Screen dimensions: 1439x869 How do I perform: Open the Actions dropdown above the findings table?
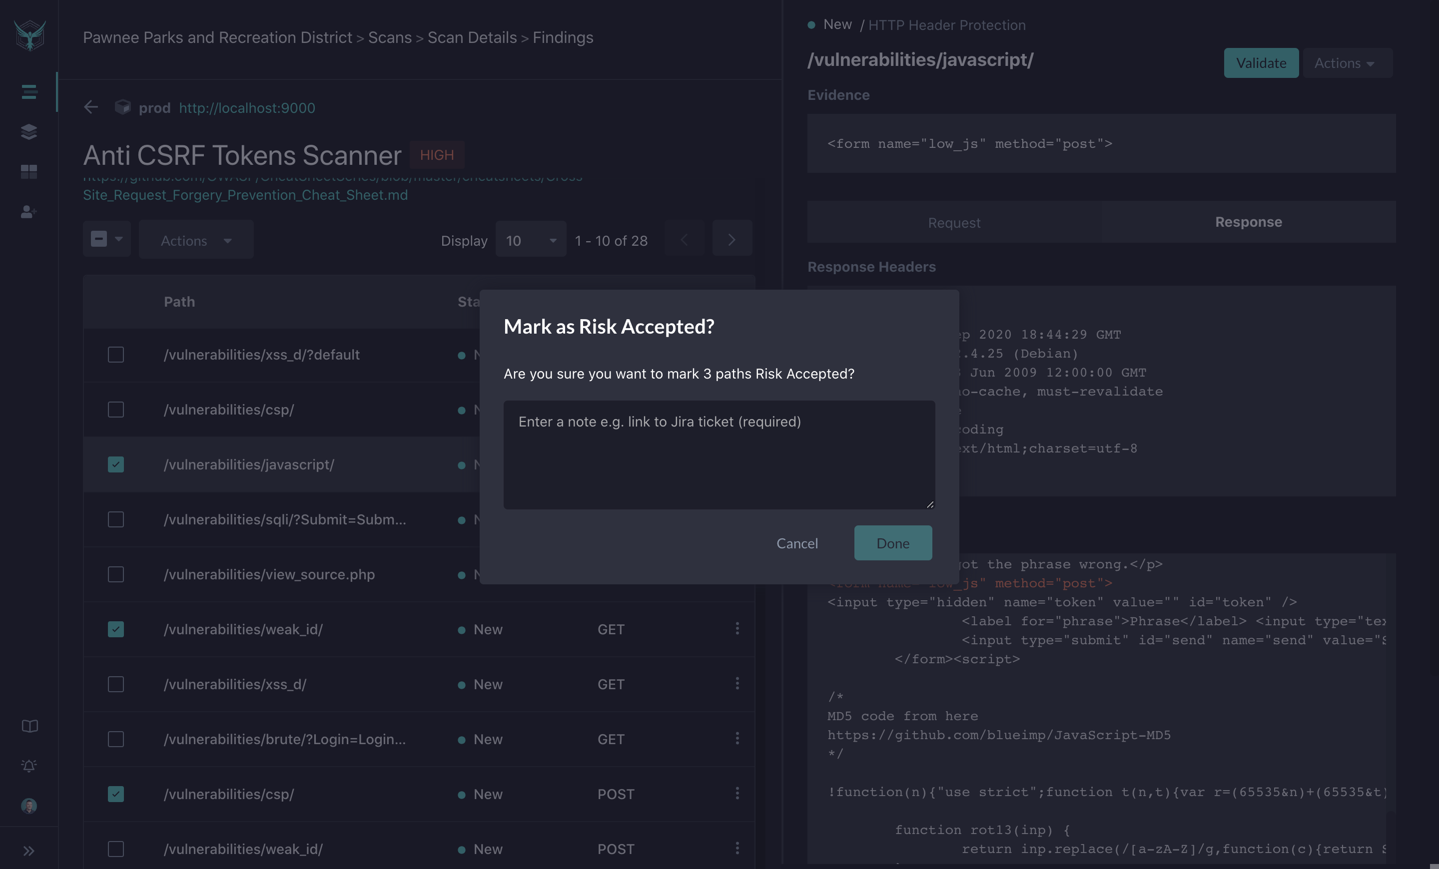click(x=196, y=239)
